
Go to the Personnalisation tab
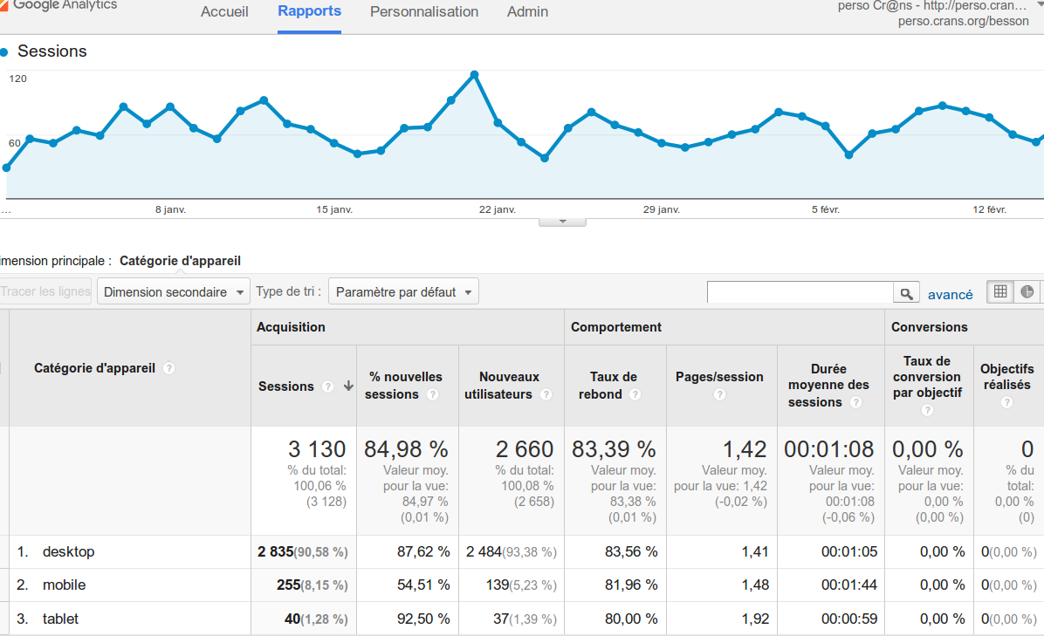point(424,12)
